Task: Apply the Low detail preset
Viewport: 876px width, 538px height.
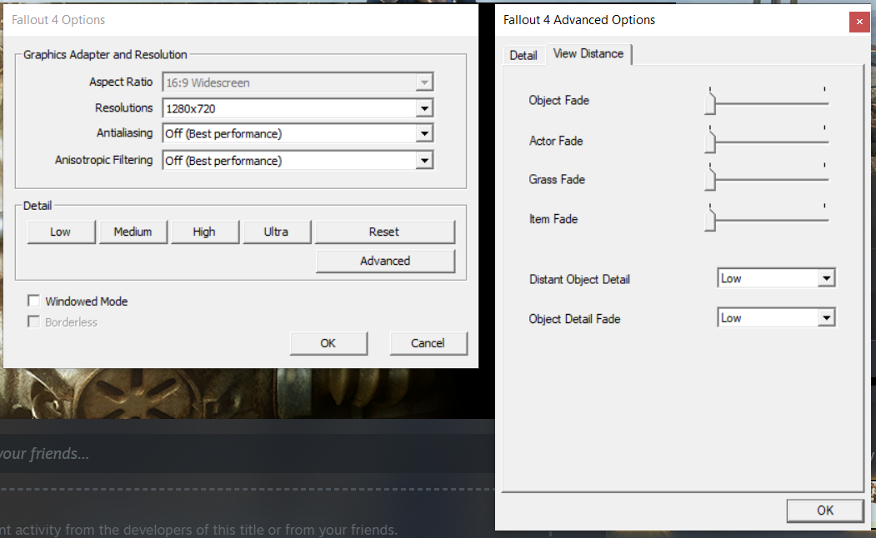Action: tap(61, 232)
